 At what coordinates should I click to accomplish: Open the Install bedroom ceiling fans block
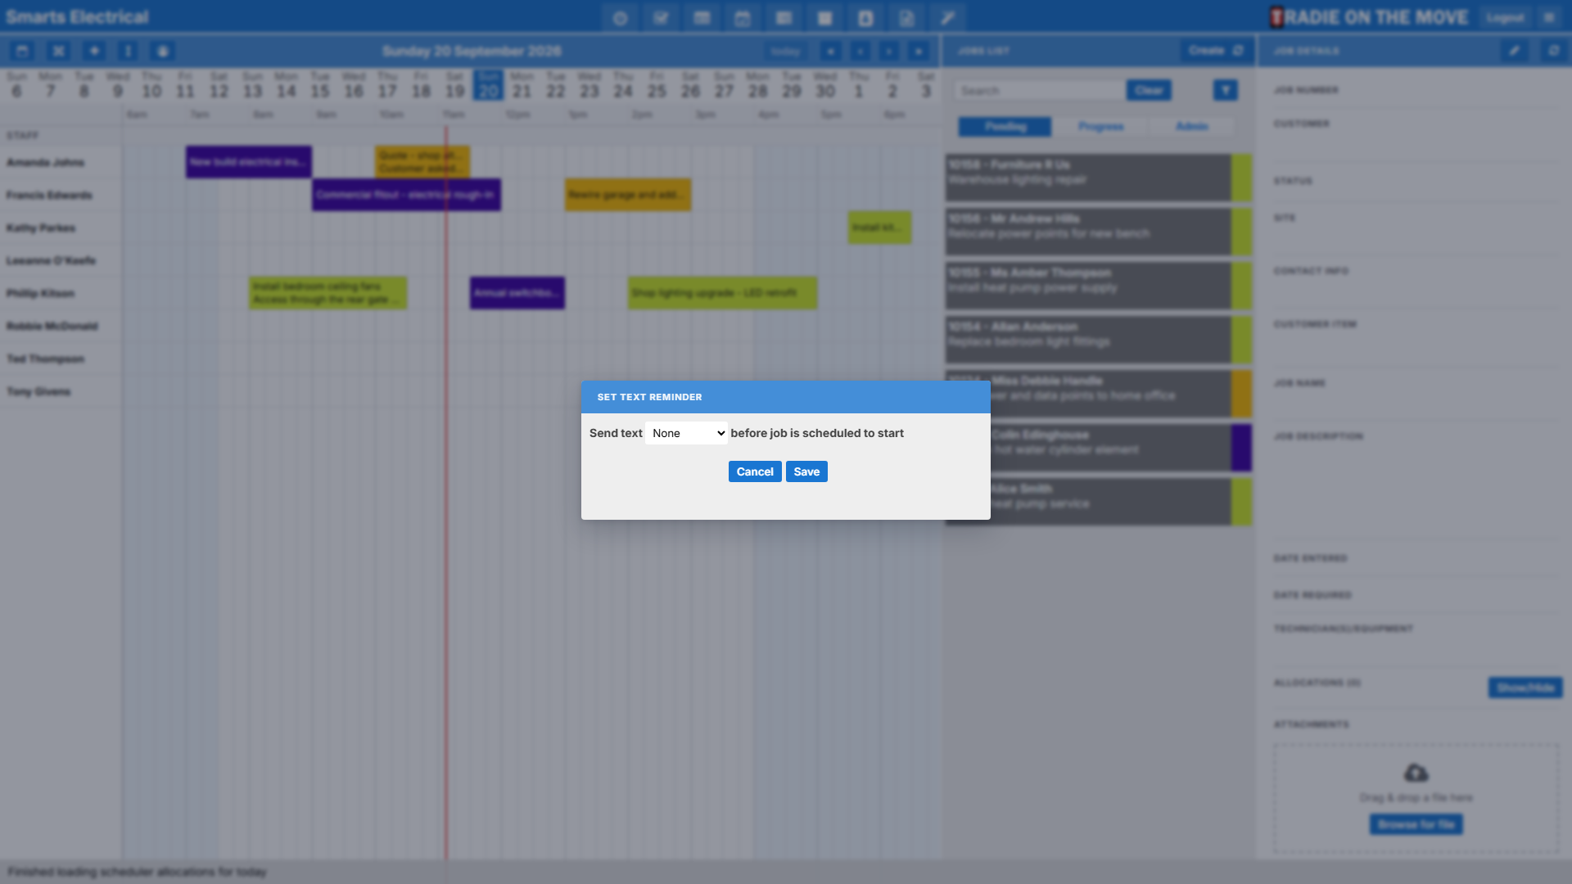point(327,293)
